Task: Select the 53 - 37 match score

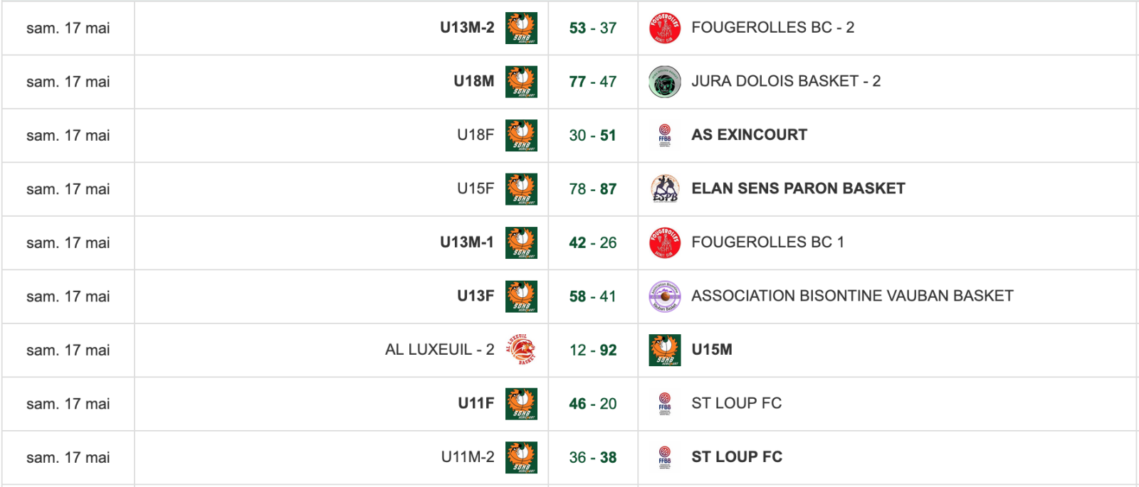Action: pyautogui.click(x=593, y=28)
